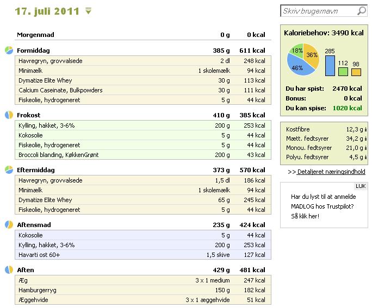Select the Havarti ost 60+ entry
Viewport: 372px width, 308px height.
(143, 255)
